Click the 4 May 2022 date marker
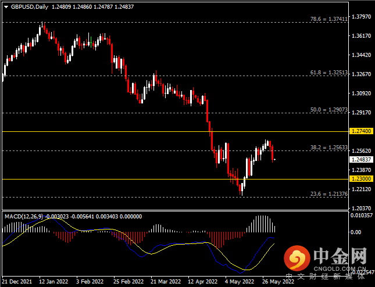The image size is (375, 287). 239,282
